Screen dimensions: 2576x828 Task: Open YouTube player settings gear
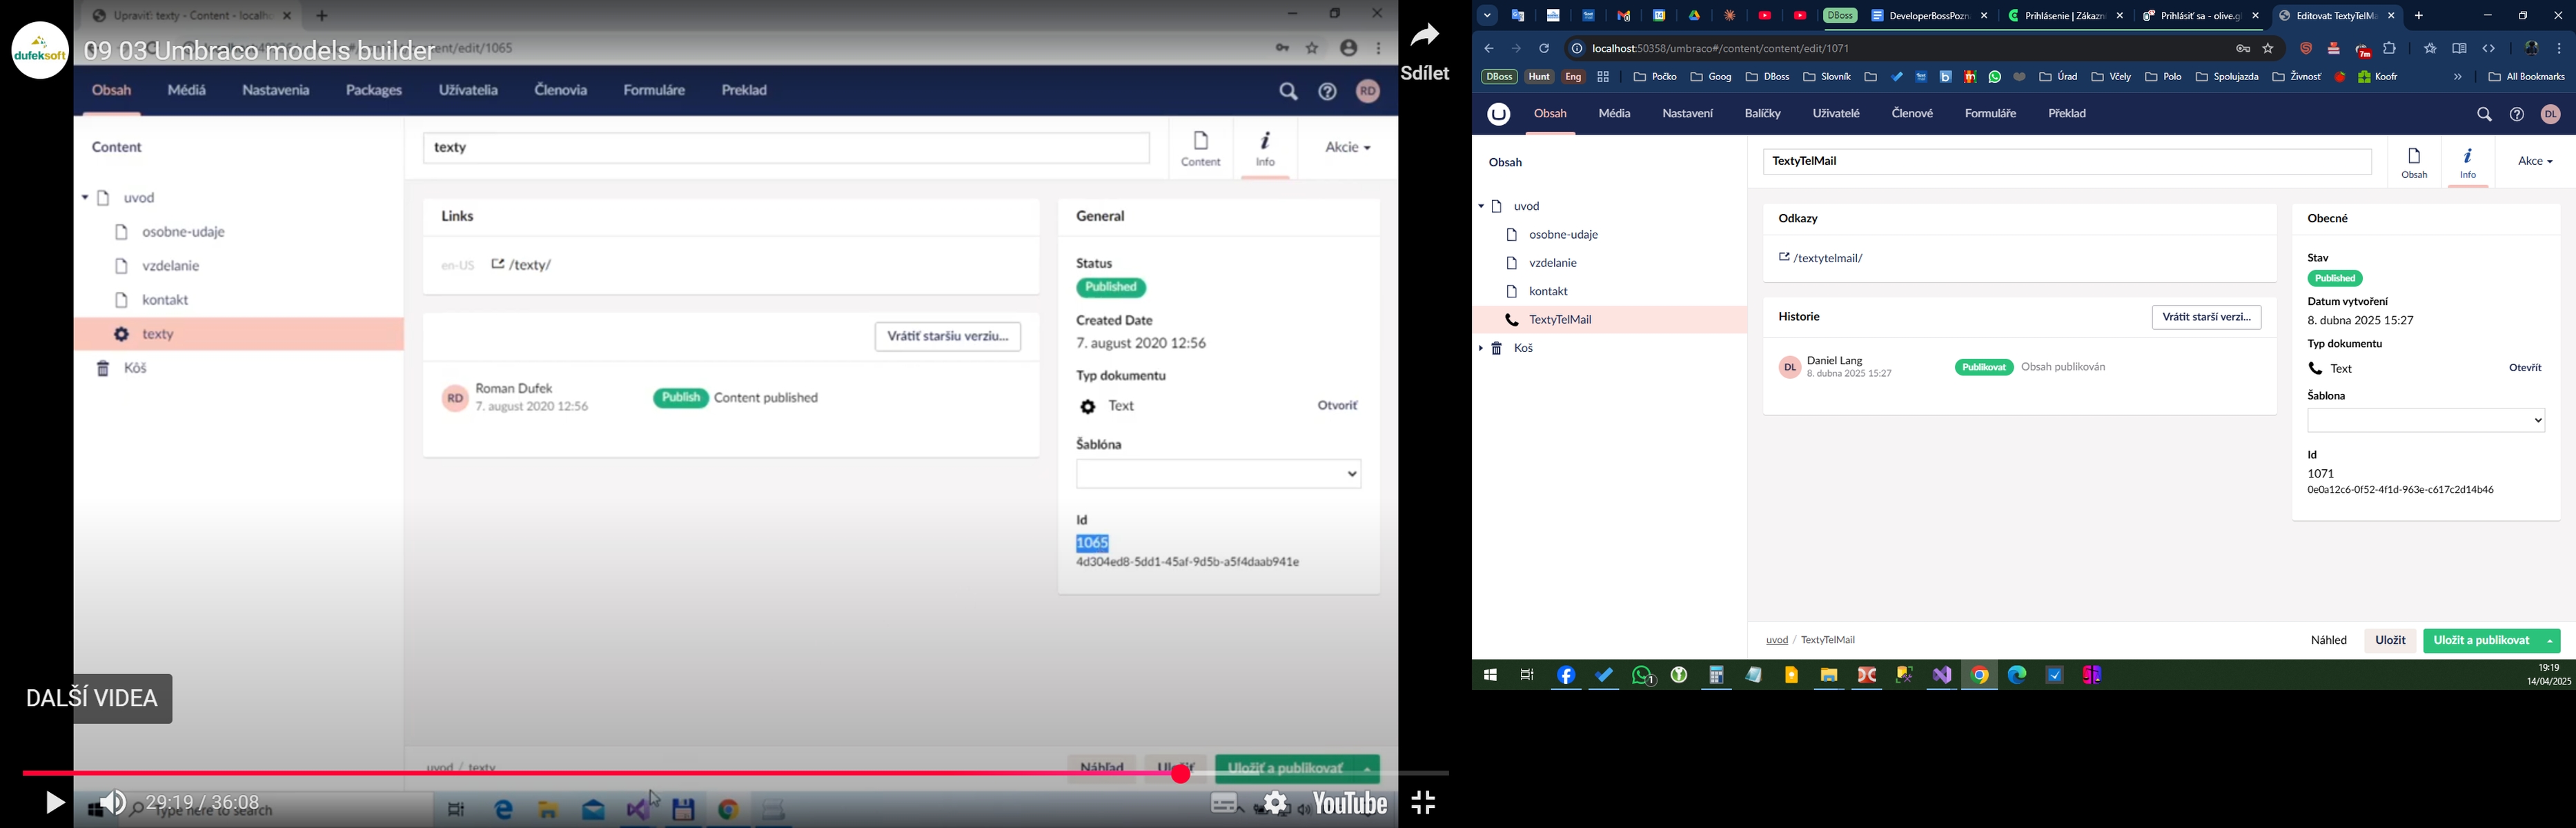(1275, 802)
